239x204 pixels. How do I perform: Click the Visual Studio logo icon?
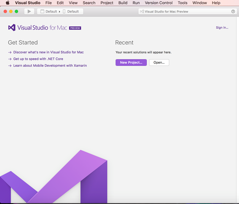[12, 27]
